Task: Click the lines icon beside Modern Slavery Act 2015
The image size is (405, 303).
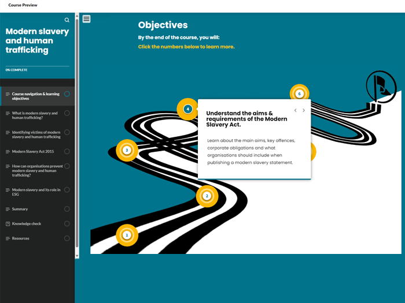Action: pos(8,151)
